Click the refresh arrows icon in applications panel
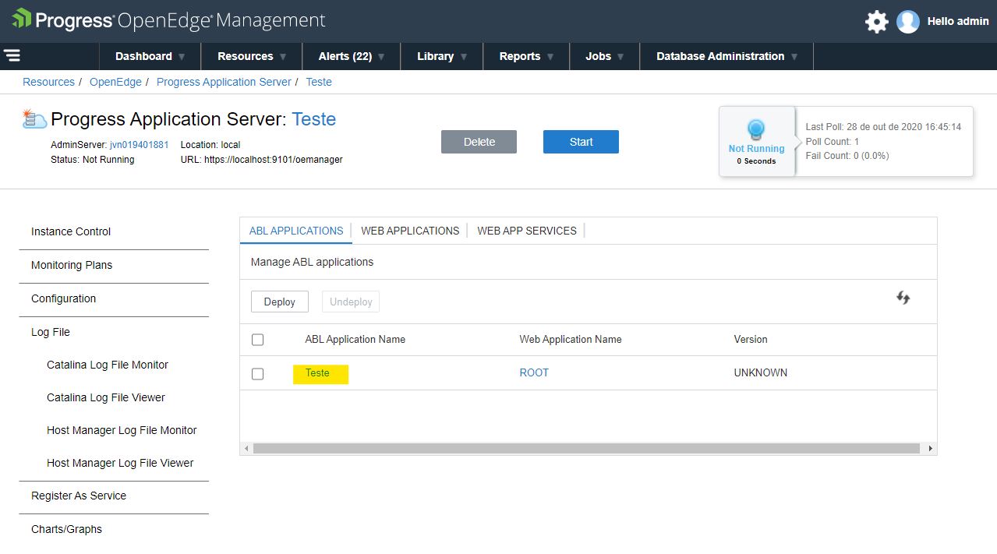The image size is (997, 554). point(903,298)
